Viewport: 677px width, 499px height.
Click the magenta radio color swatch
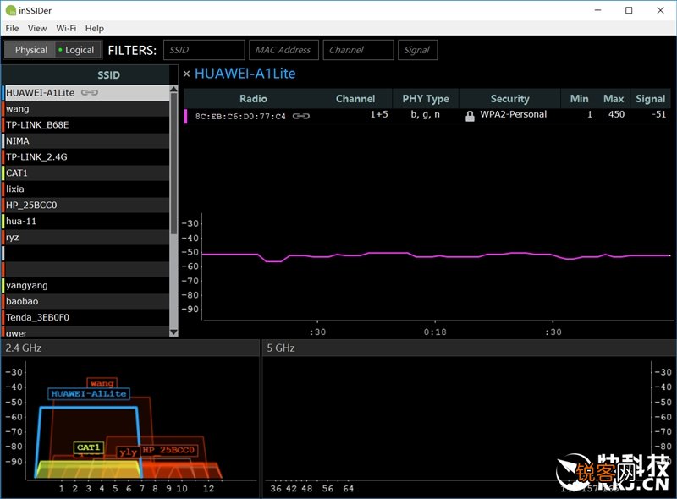pos(186,116)
